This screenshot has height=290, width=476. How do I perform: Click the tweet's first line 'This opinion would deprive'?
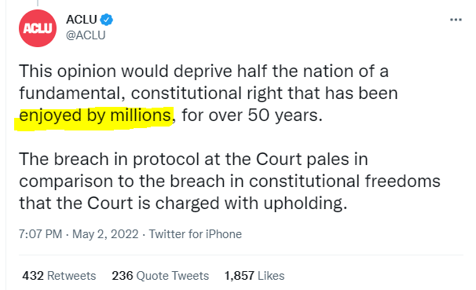click(x=126, y=72)
